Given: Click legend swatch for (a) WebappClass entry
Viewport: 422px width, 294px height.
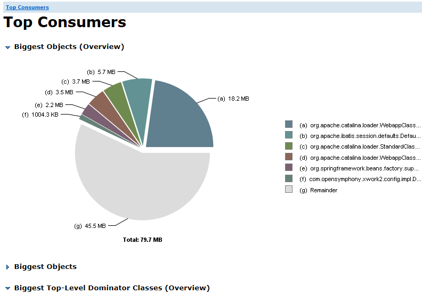Looking at the screenshot, I should pos(289,125).
